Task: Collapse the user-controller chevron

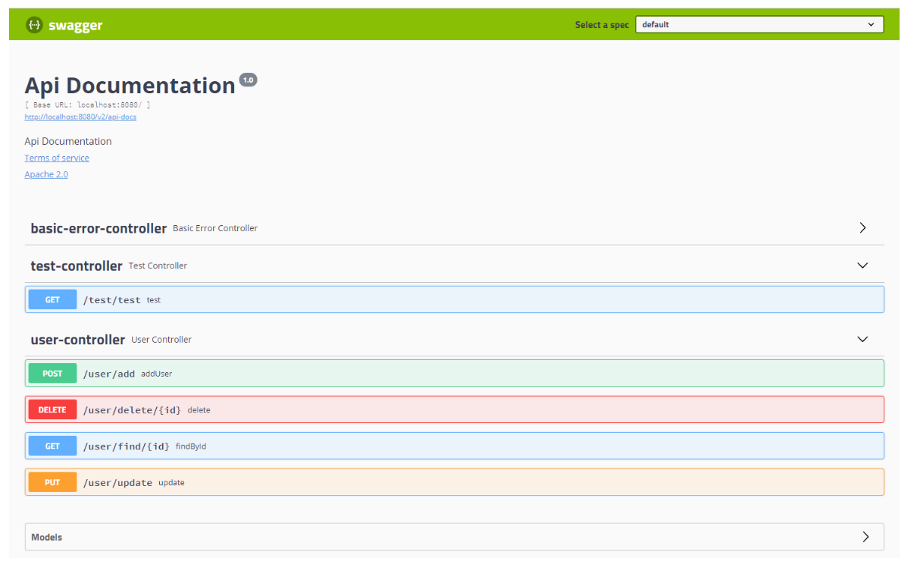Action: point(862,340)
